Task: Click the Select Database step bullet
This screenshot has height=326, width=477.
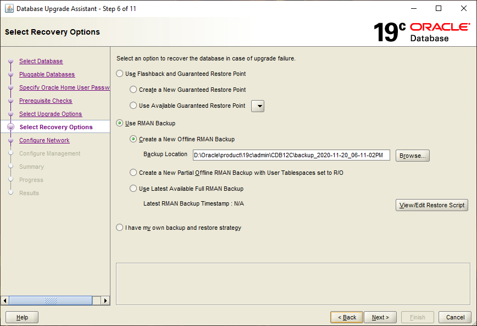Action: [10, 61]
